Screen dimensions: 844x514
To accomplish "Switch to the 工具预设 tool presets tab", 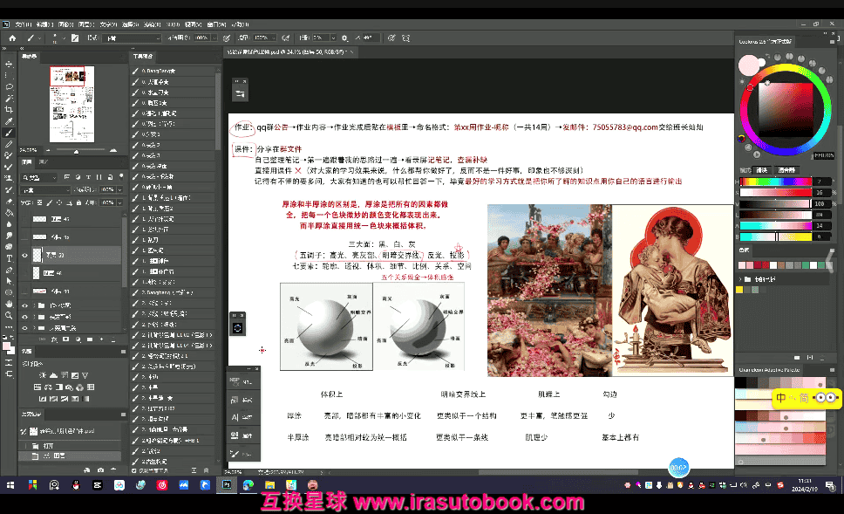I will (143, 56).
